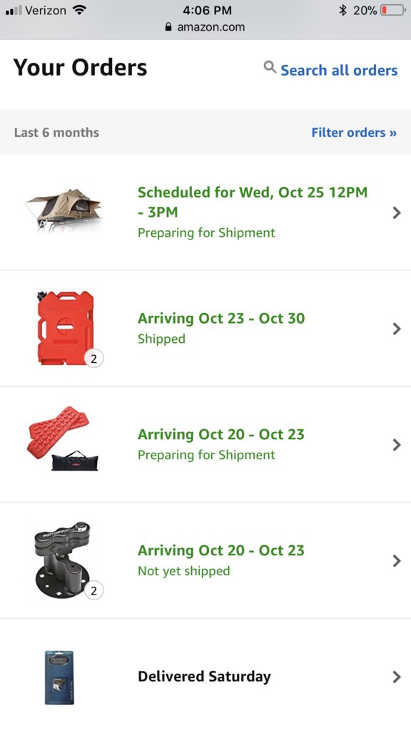Screen dimensions: 411x730
Task: Tap the amazon.com address bar
Action: click(205, 27)
